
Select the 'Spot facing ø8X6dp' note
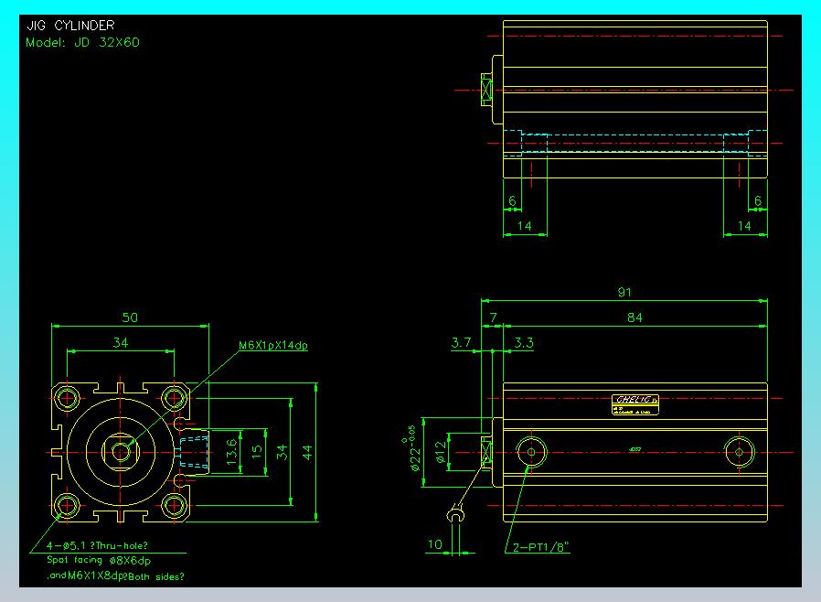coord(99,560)
